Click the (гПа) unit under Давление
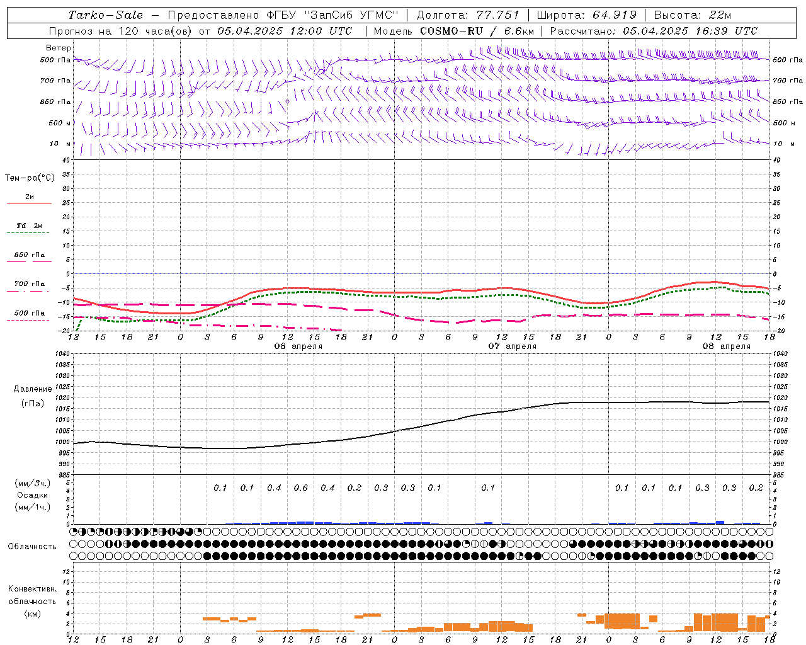The image size is (806, 645). (33, 404)
